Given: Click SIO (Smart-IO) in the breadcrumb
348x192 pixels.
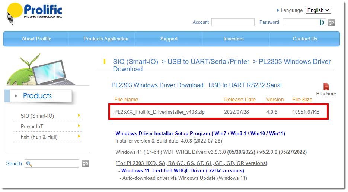Looking at the screenshot, I should 135,62.
